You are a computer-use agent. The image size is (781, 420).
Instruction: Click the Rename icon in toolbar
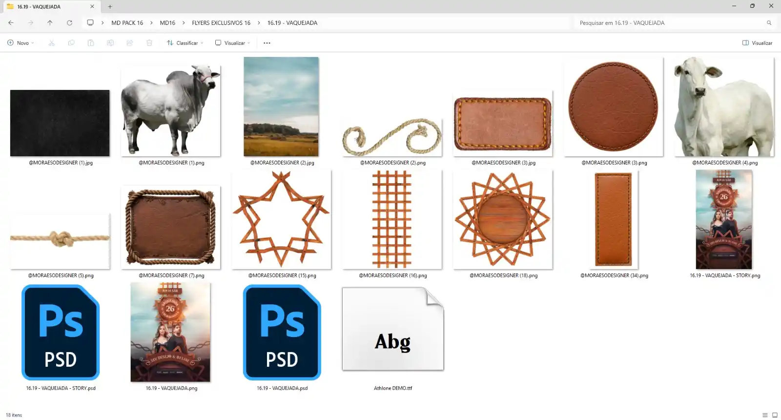coord(110,43)
